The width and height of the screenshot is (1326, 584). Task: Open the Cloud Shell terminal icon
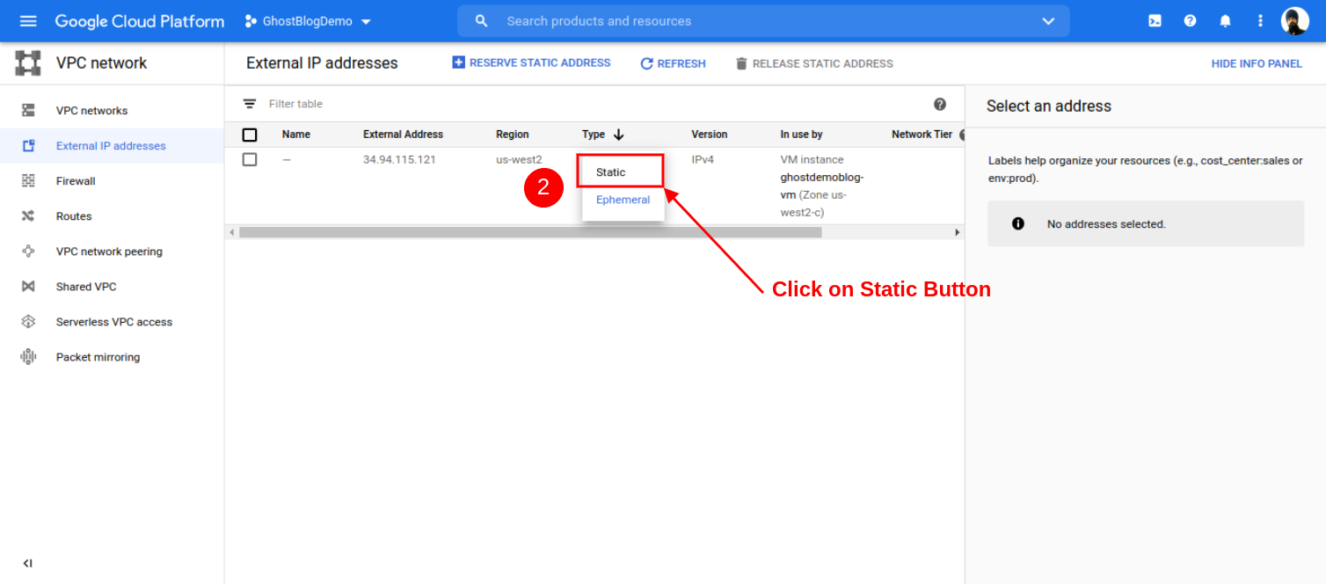click(x=1155, y=20)
